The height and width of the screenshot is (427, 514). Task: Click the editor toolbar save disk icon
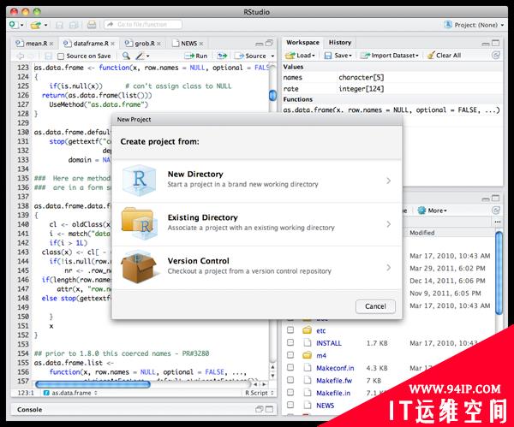[48, 56]
